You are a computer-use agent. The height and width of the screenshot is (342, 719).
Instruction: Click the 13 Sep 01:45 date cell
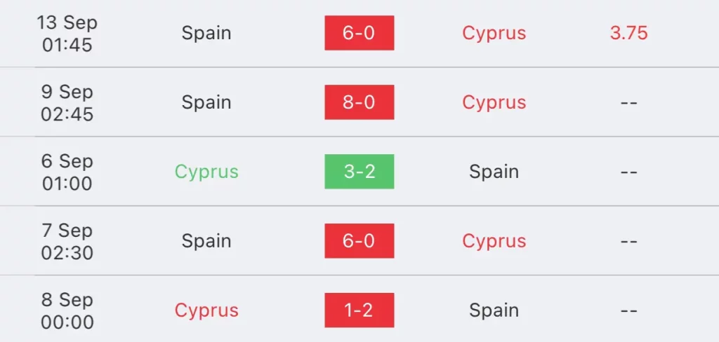[67, 34]
